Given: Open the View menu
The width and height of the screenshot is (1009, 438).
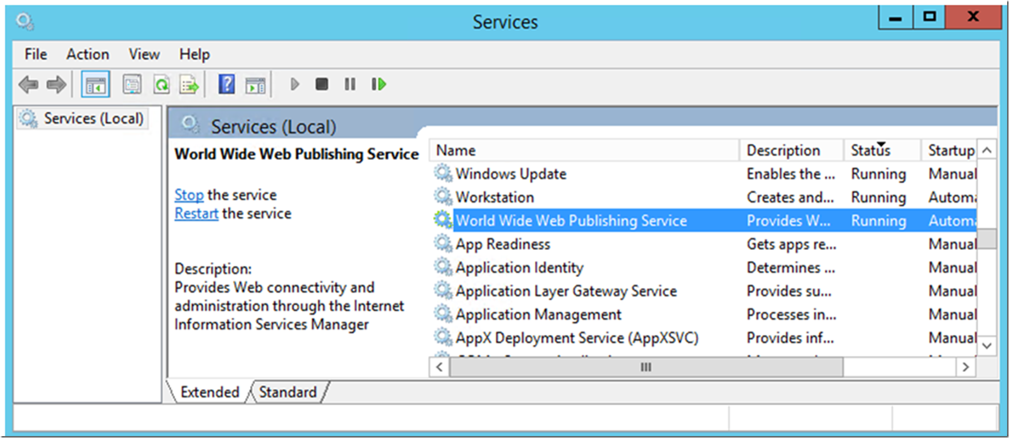Looking at the screenshot, I should 144,54.
